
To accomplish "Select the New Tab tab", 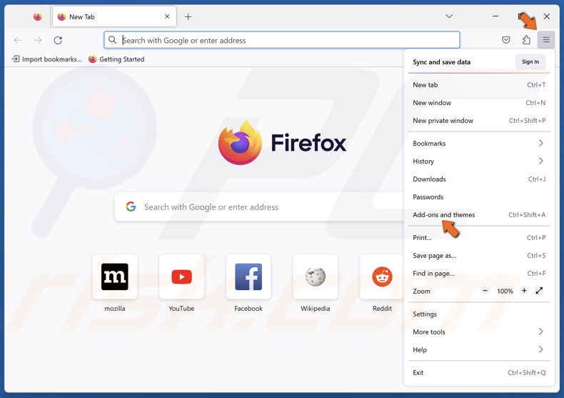I will 114,16.
